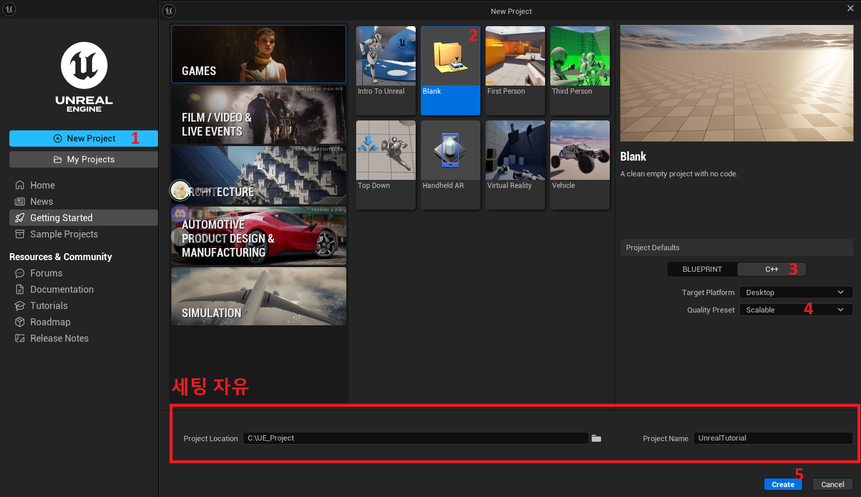Click the Blank template preview image
This screenshot has height=497, width=861.
(x=737, y=83)
